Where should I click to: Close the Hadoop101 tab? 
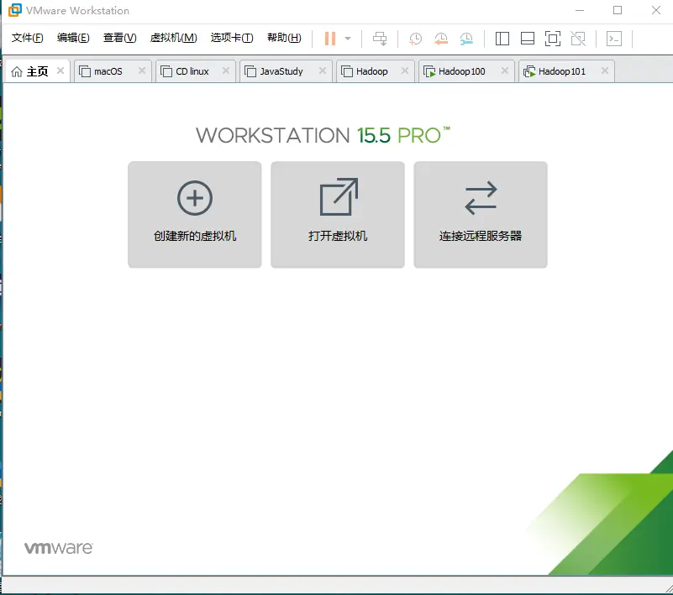[605, 70]
